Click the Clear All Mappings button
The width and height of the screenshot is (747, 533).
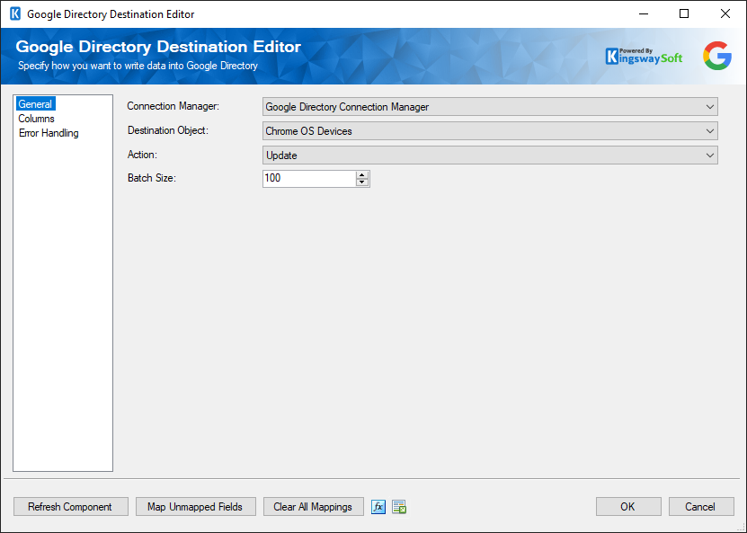click(x=313, y=507)
